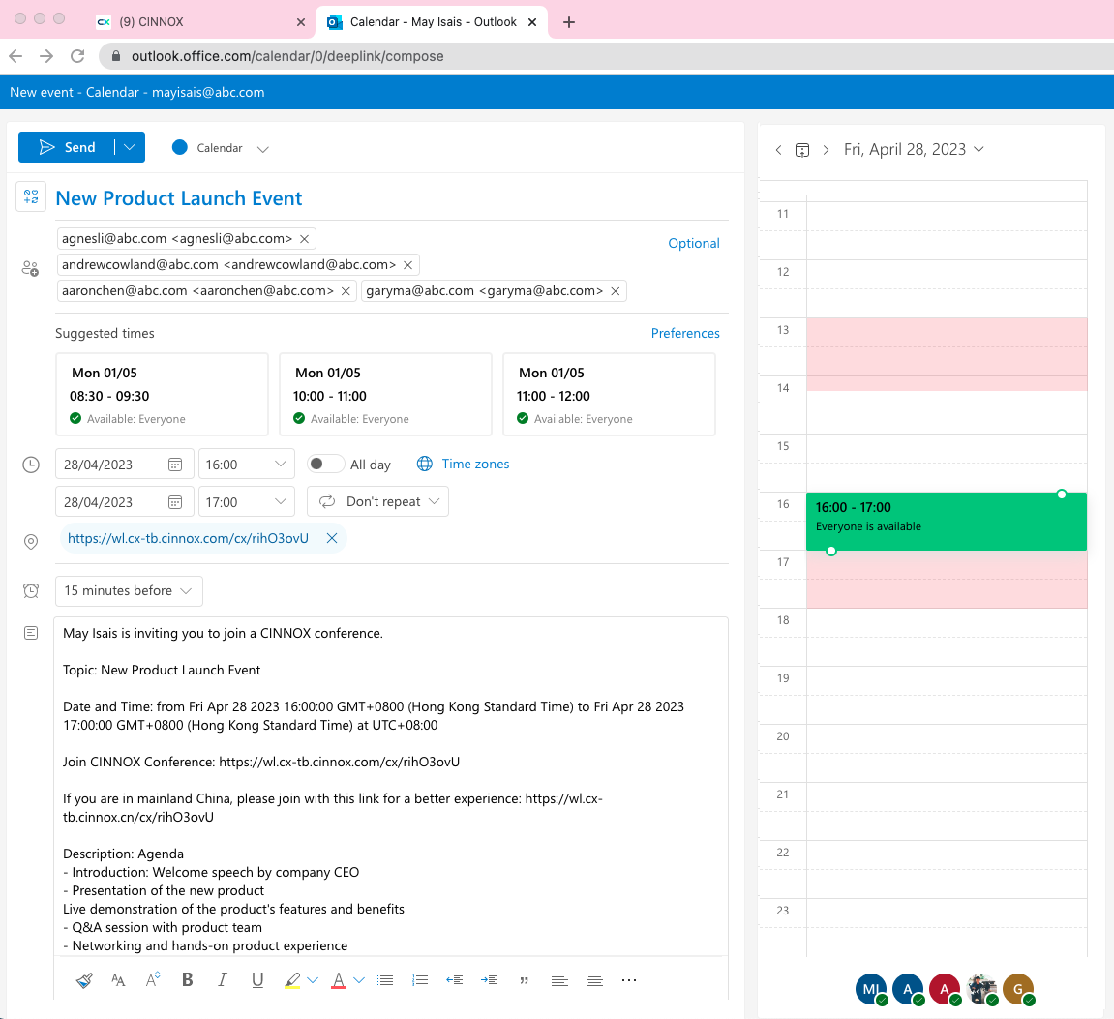Remove agnesli@abc.com from attendees
The height and width of the screenshot is (1019, 1114).
pos(305,239)
